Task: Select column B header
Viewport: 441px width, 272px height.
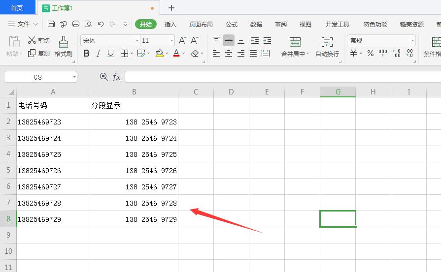Action: (134, 92)
